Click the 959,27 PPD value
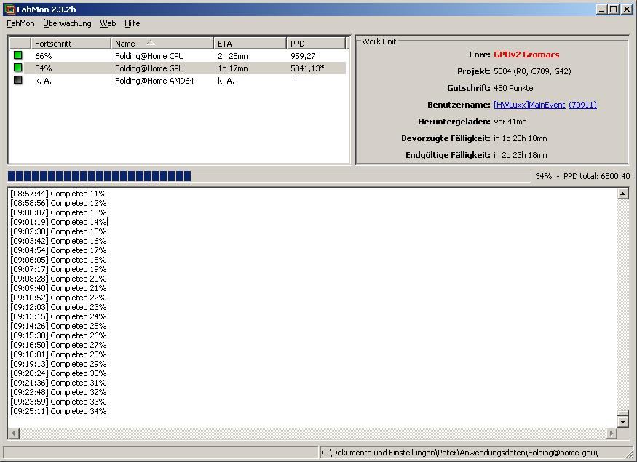This screenshot has height=462, width=637. [303, 56]
